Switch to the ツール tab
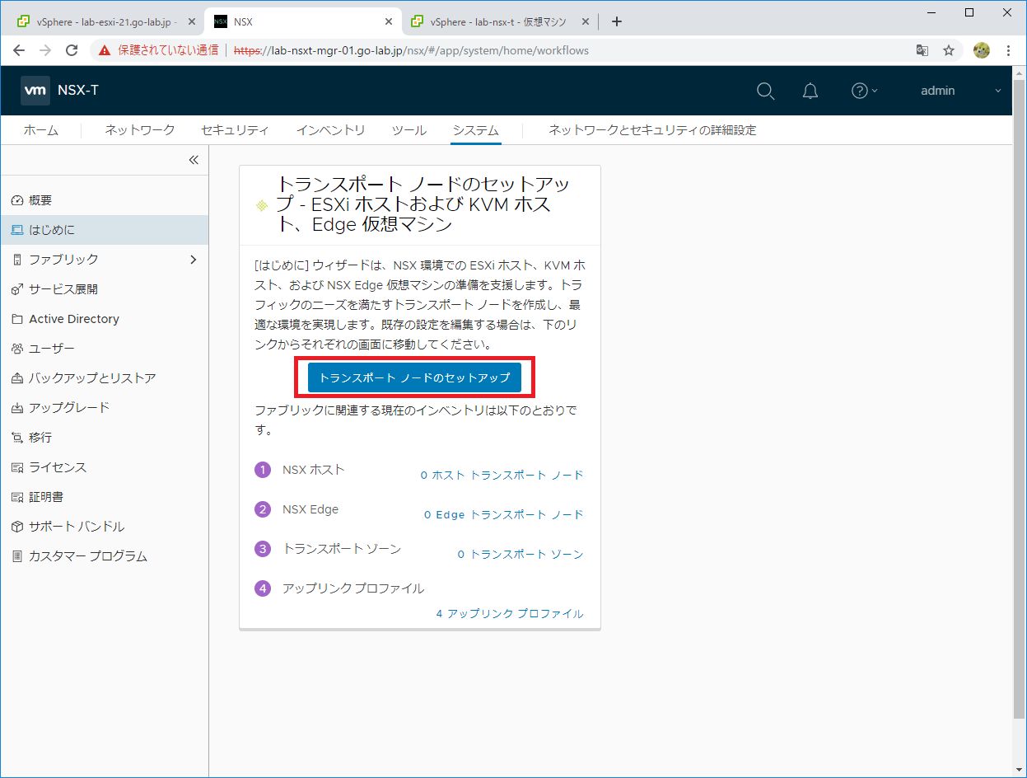This screenshot has width=1027, height=778. [x=408, y=130]
